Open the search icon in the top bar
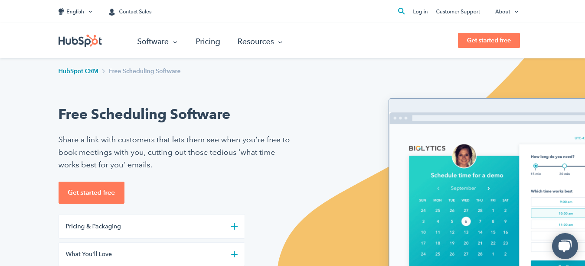The image size is (585, 266). (x=401, y=11)
